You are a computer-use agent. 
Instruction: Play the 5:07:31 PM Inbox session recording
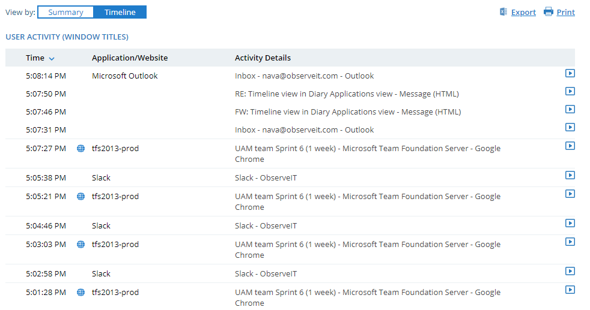click(570, 127)
